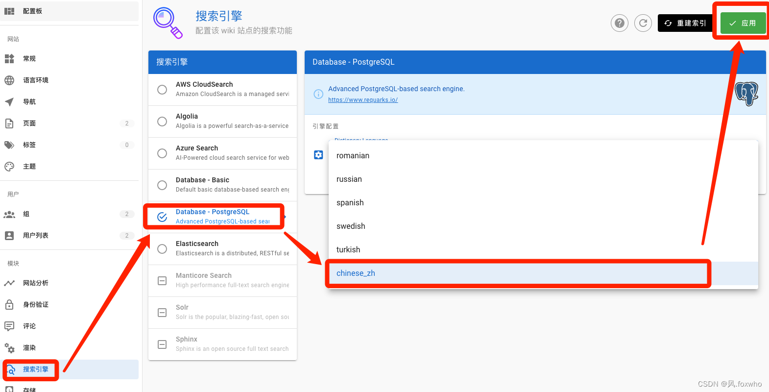Click the PostgreSQL elephant logo
The image size is (769, 392).
pos(746,94)
